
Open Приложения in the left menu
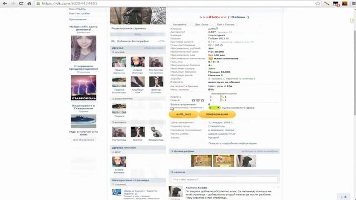tap(78, 19)
